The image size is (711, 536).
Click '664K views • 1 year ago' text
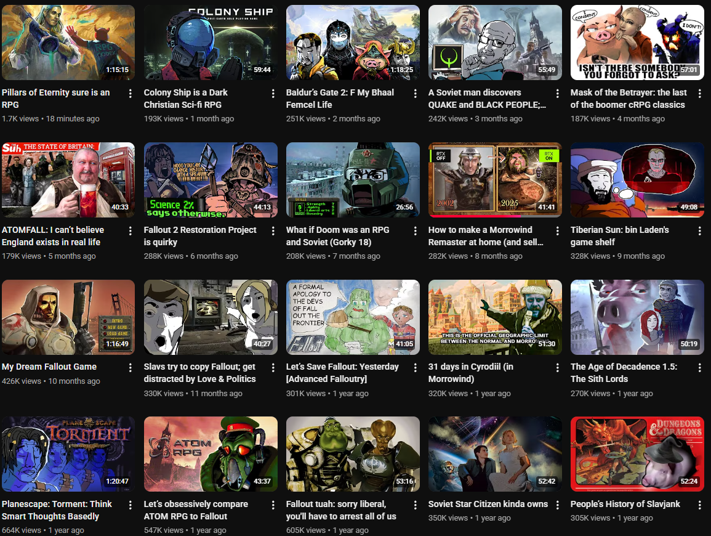42,530
